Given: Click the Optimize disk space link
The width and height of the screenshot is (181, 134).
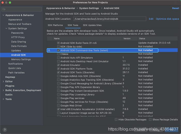Looking at the screenshot, I should click(x=167, y=19).
